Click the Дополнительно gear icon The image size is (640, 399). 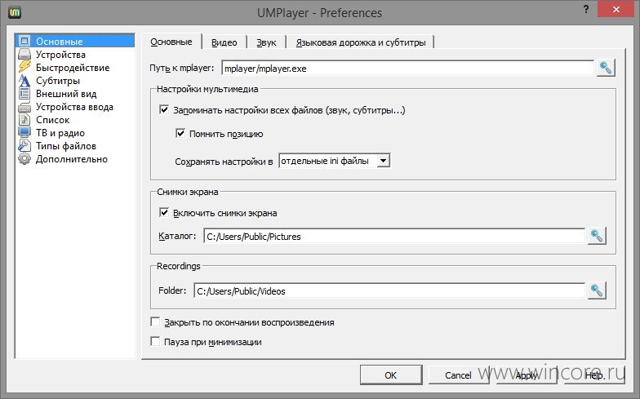[24, 158]
